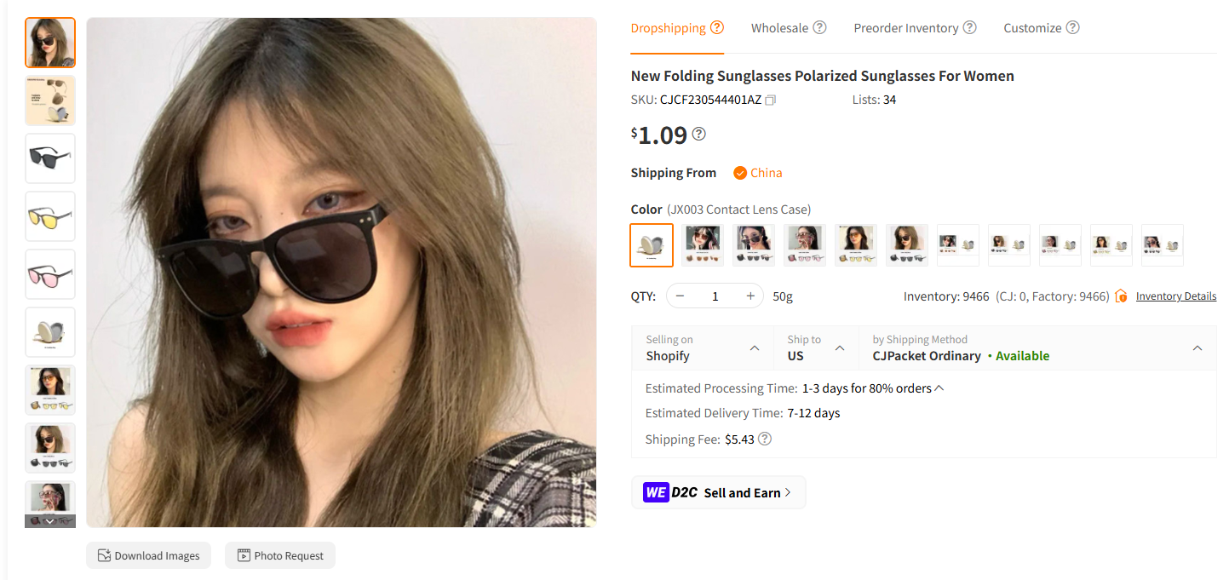
Task: Select China as the shipping origin
Action: [x=757, y=172]
